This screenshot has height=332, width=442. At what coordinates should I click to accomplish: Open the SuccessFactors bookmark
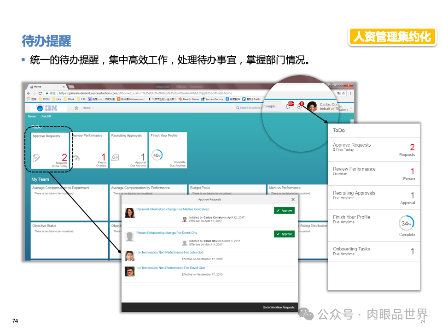point(212,99)
